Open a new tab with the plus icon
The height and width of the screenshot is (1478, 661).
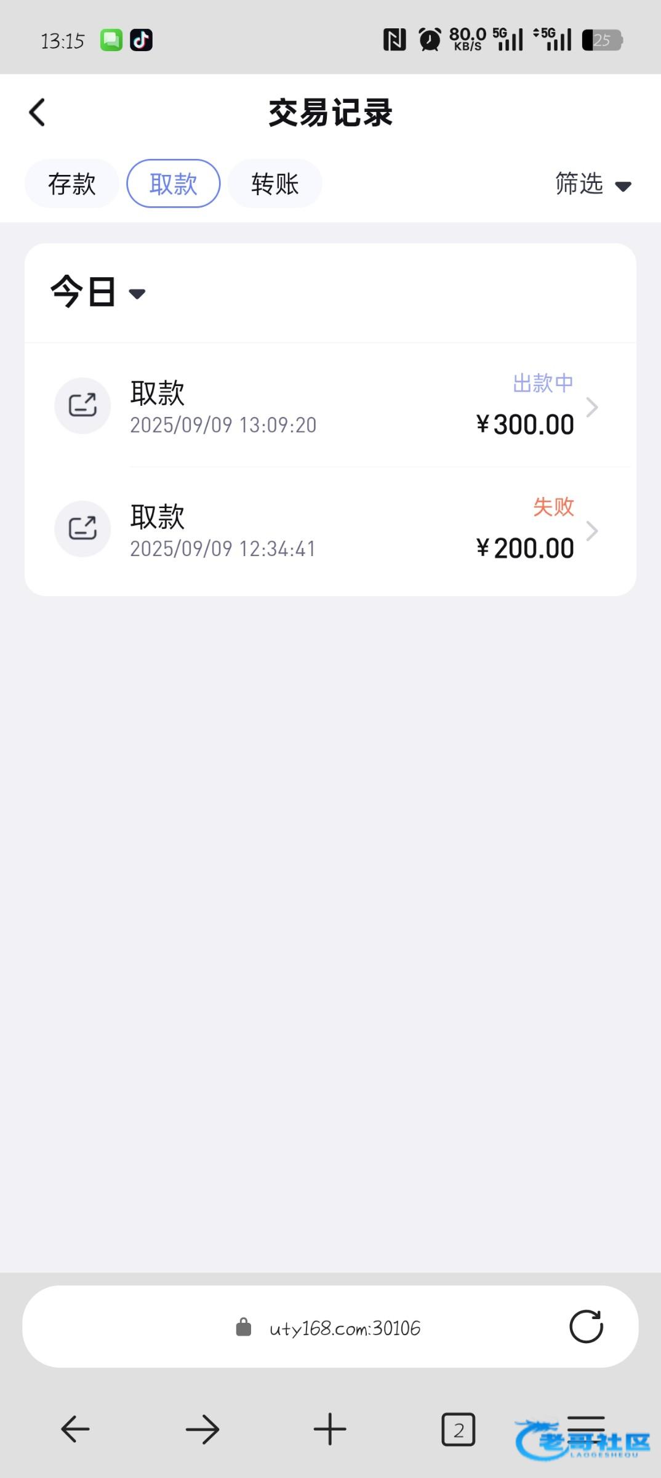330,1429
